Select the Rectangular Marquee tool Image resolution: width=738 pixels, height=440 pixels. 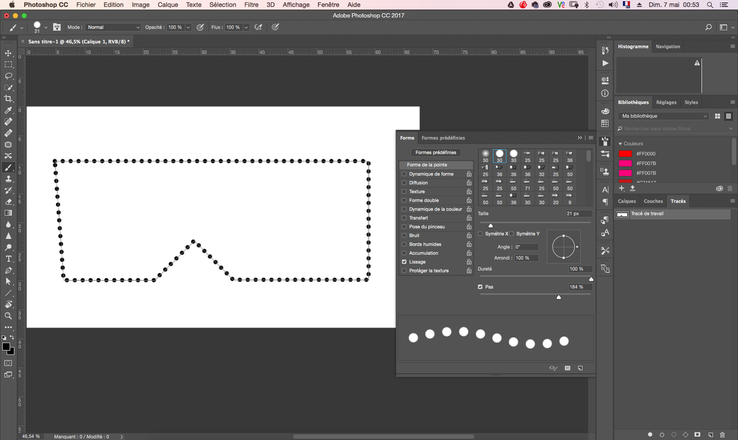click(x=8, y=65)
